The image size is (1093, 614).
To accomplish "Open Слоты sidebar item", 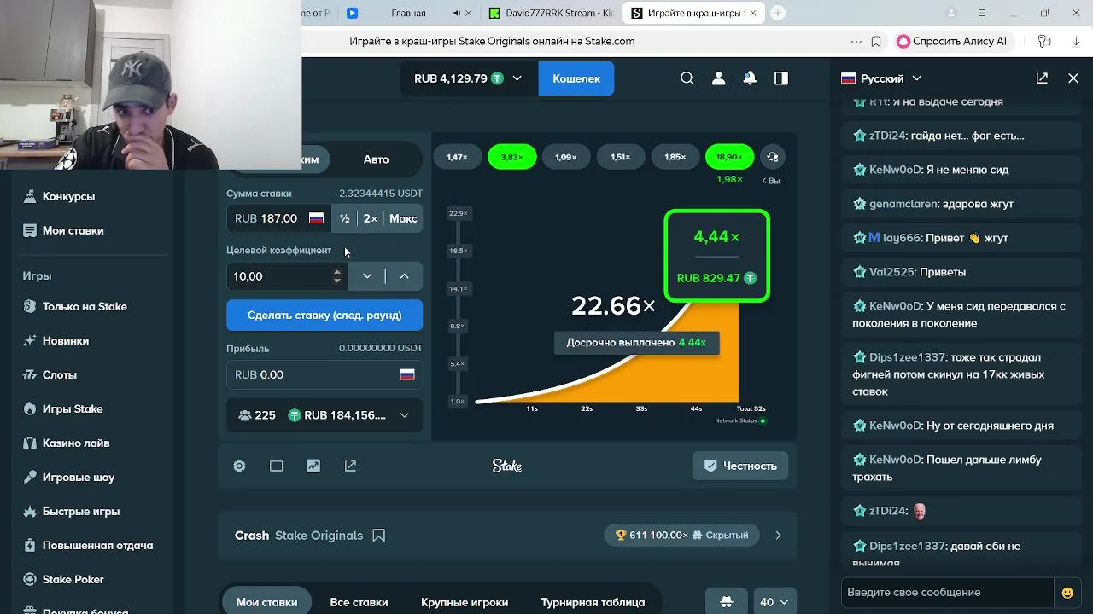I will (60, 375).
